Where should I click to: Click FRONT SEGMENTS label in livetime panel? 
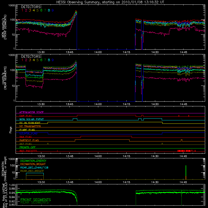pyautogui.click(x=36, y=200)
